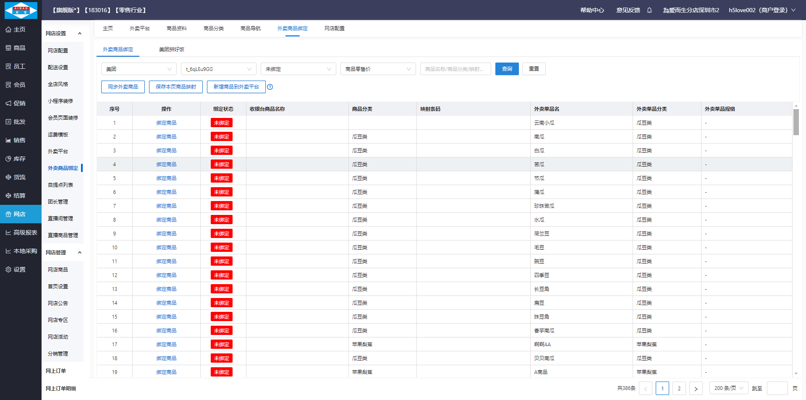Switch to the 商品分类 top tab

point(214,29)
